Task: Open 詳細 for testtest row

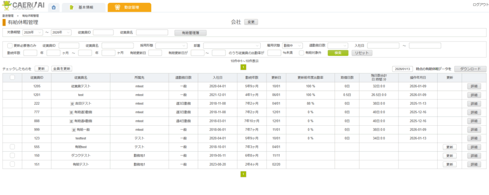Action: (x=474, y=138)
